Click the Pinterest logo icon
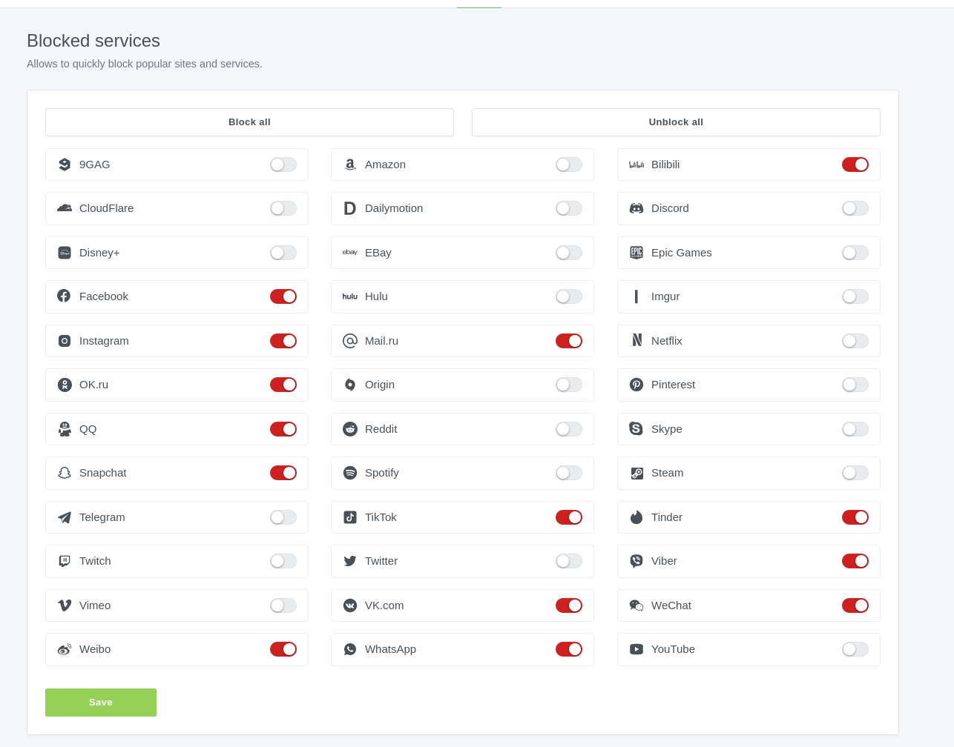Image resolution: width=954 pixels, height=747 pixels. tap(636, 385)
